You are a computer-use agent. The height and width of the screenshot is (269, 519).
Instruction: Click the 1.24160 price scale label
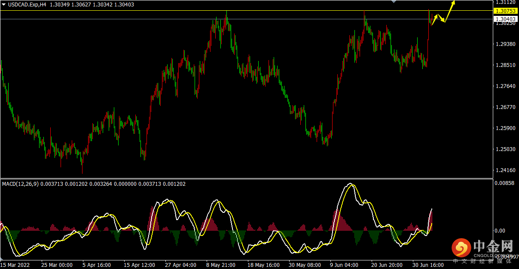click(504, 170)
